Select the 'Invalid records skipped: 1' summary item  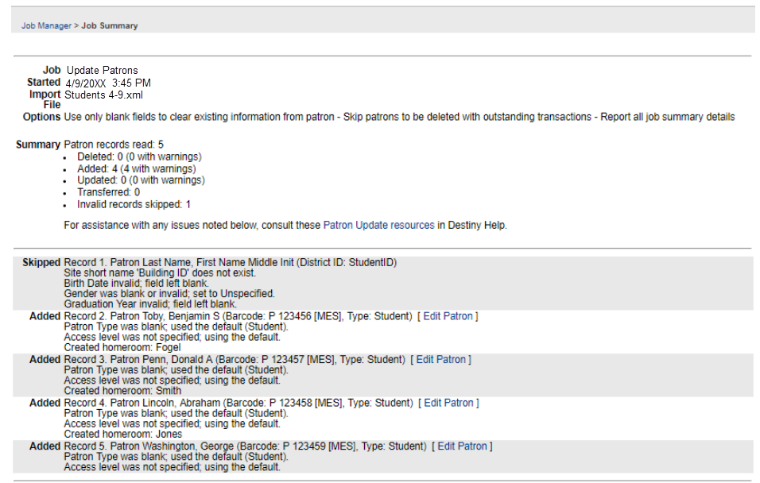coord(134,204)
